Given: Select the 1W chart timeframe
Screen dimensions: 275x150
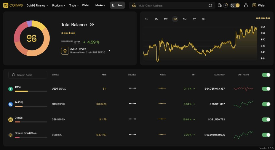Looking at the screenshot, I should (x=166, y=19).
